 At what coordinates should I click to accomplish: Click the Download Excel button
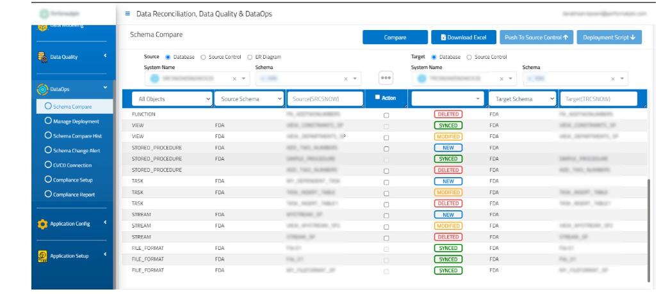463,38
